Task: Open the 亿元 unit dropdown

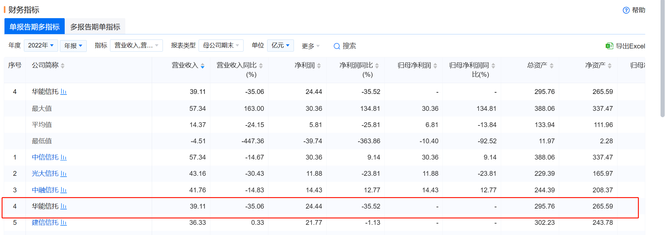Action: (280, 46)
